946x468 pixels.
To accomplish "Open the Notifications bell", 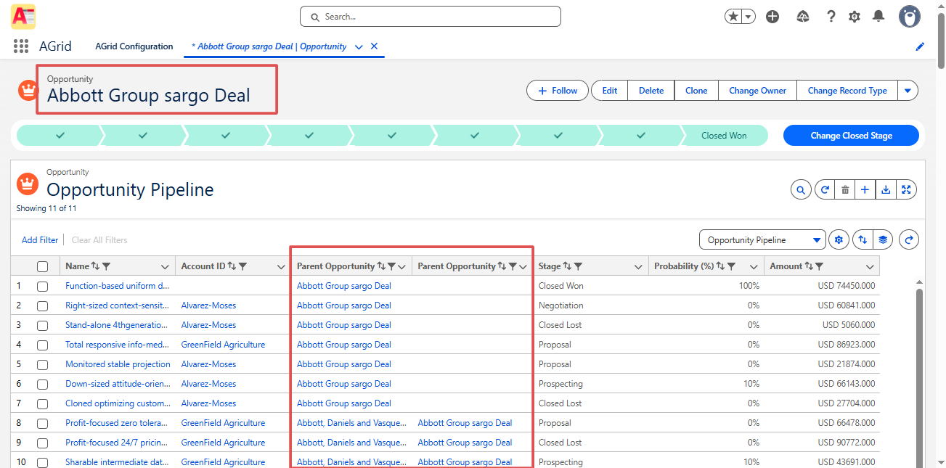I will [x=878, y=16].
